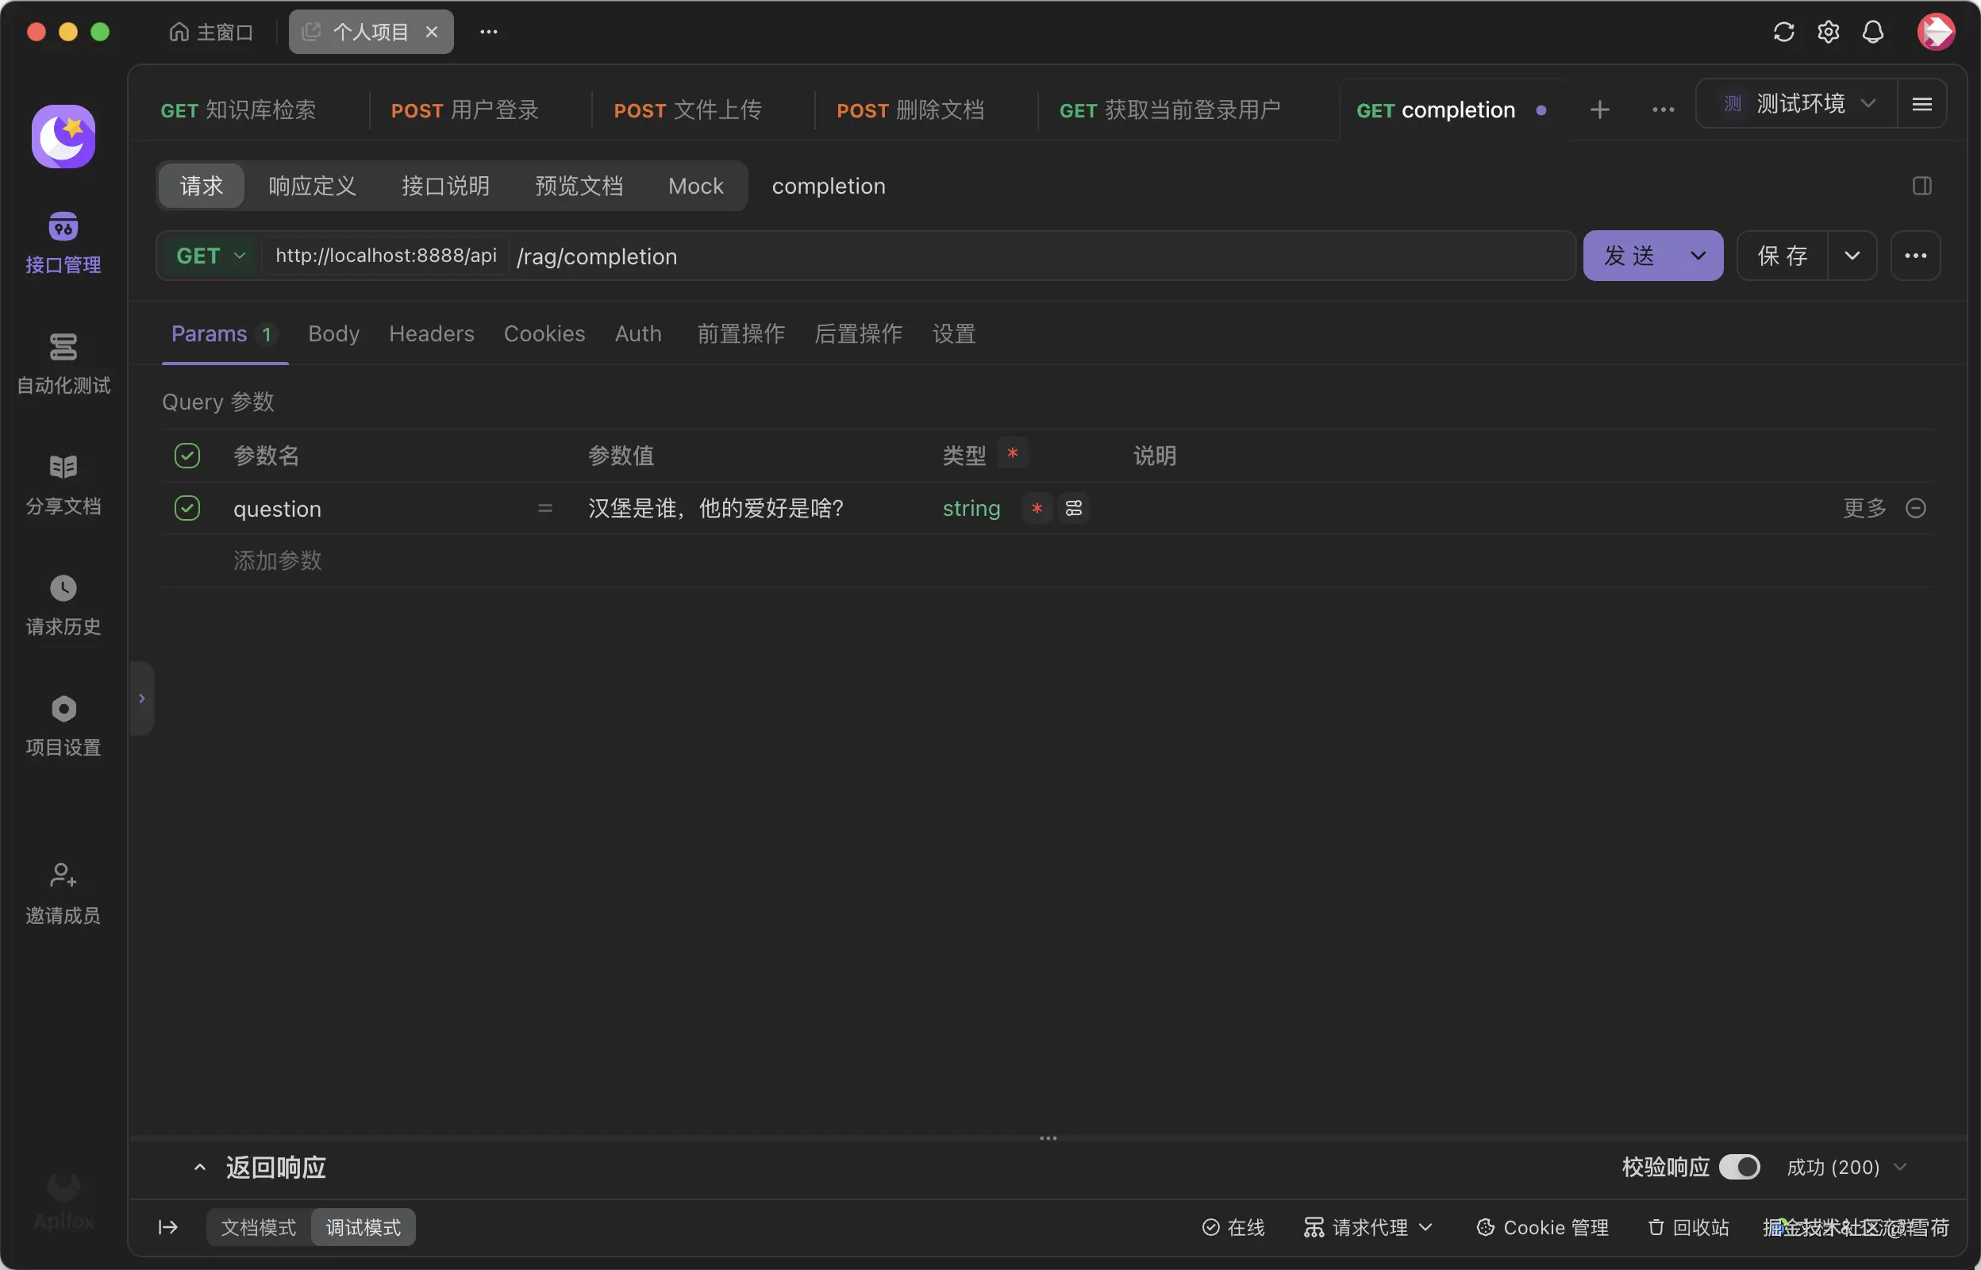Open the POST 用户登录 tab

tap(465, 110)
